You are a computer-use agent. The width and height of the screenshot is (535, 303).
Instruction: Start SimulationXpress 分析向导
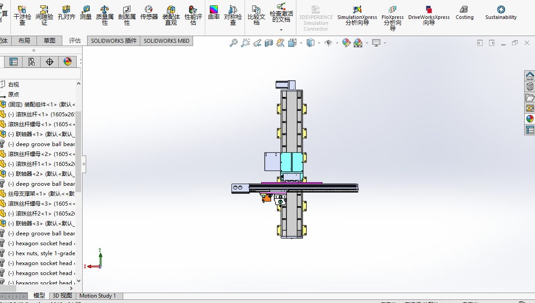point(357,16)
